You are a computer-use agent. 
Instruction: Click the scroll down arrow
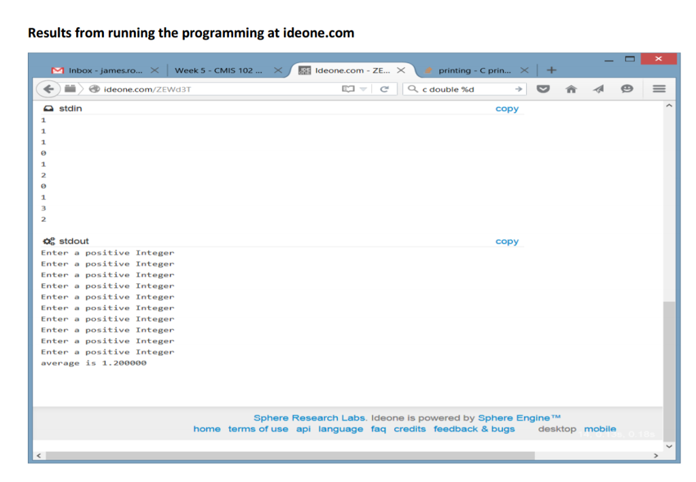coord(669,447)
